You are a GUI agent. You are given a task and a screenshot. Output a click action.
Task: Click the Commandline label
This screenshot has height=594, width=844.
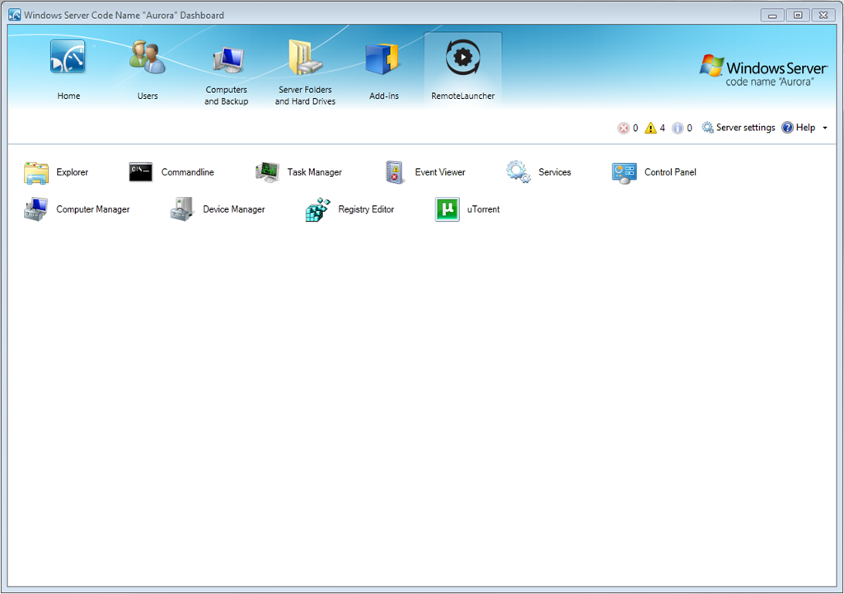point(187,172)
